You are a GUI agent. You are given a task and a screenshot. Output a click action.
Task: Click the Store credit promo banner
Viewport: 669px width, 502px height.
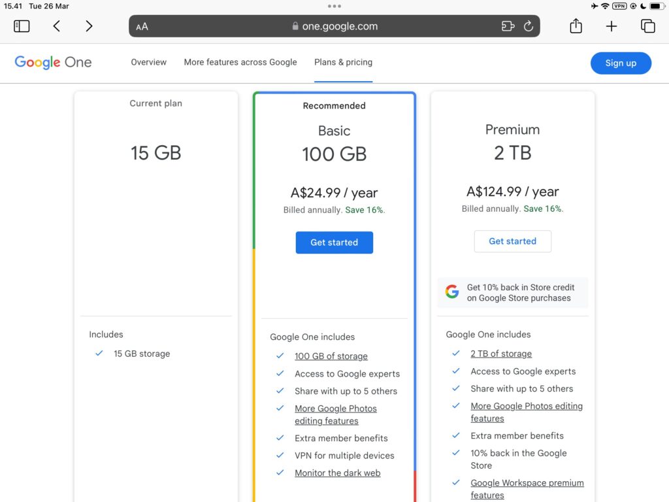pyautogui.click(x=513, y=293)
